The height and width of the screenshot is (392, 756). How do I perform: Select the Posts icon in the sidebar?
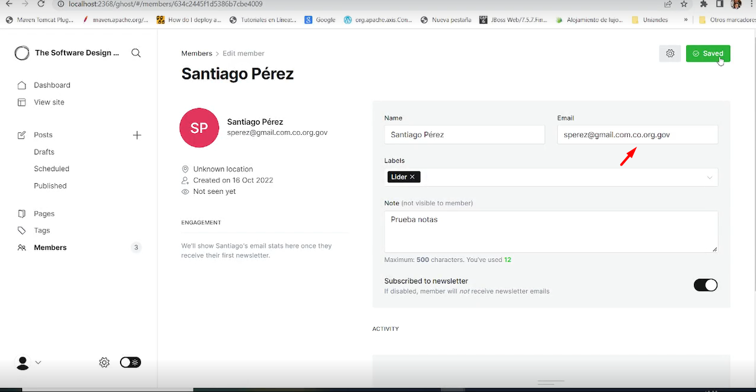tap(22, 134)
